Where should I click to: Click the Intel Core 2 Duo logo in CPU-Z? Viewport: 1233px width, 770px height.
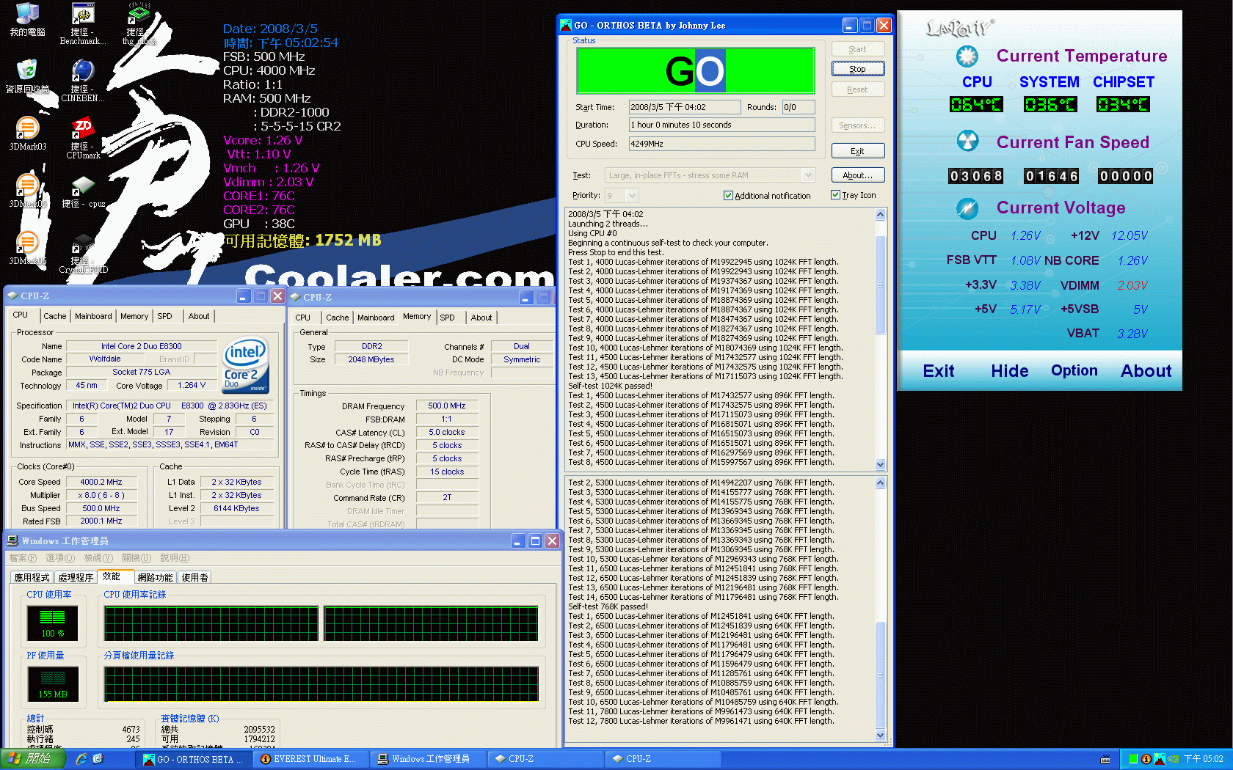click(245, 364)
